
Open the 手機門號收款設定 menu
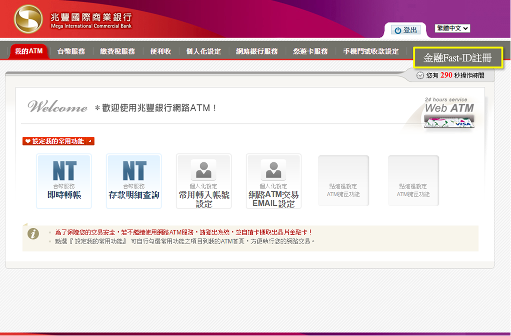click(371, 51)
